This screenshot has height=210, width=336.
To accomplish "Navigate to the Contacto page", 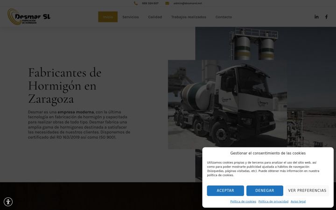I will click(x=224, y=17).
